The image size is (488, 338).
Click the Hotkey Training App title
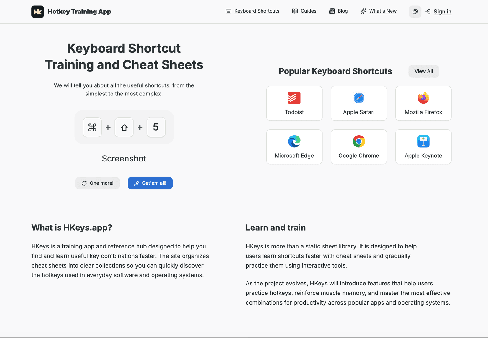point(79,12)
